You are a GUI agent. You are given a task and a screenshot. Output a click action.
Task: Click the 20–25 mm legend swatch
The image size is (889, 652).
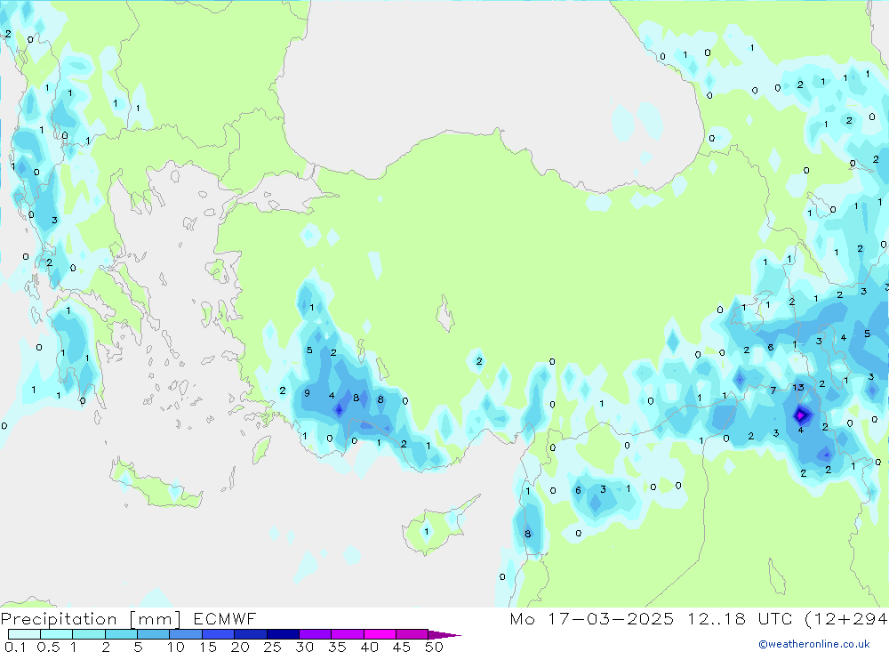[x=250, y=634]
